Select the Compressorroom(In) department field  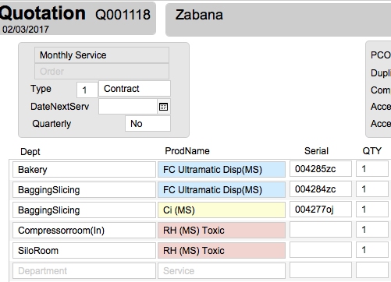point(84,231)
